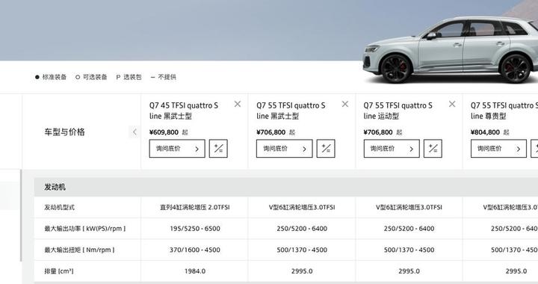Click chevron in Q7 55 黑武士型 询问底价 button

pyautogui.click(x=304, y=149)
